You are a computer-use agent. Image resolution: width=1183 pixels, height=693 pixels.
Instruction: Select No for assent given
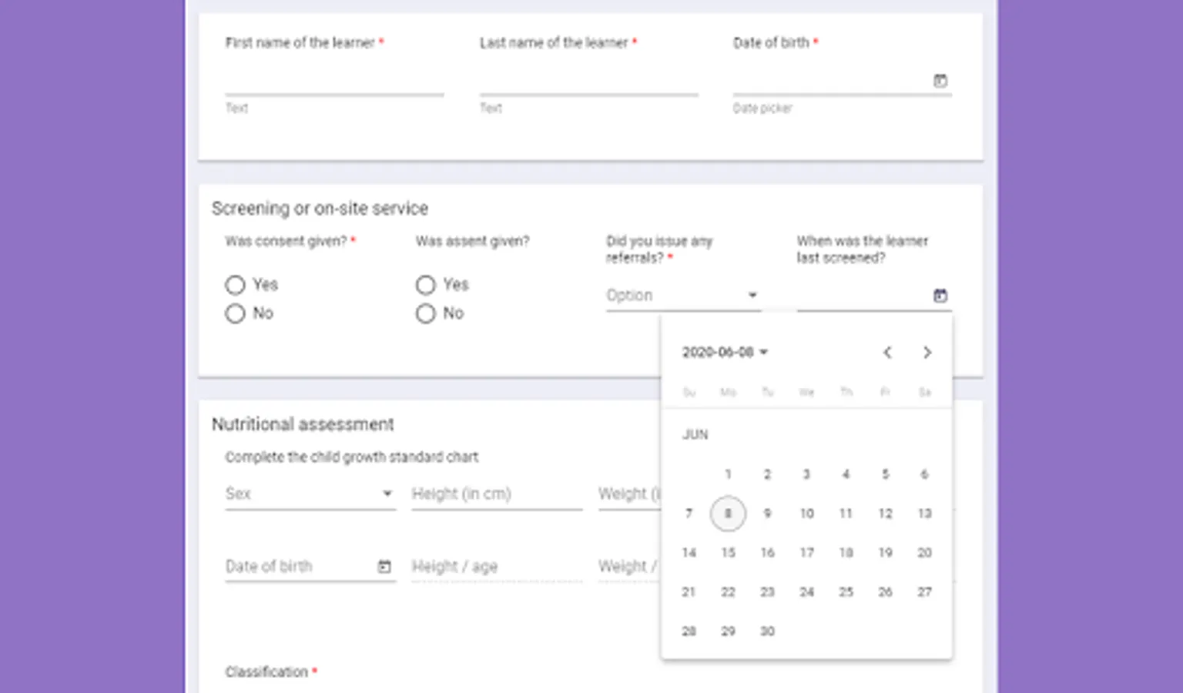click(426, 313)
